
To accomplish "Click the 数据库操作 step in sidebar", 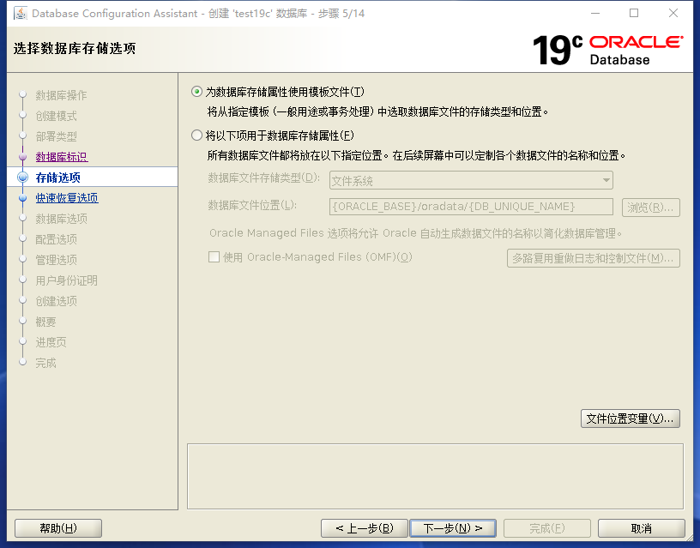I will (61, 95).
